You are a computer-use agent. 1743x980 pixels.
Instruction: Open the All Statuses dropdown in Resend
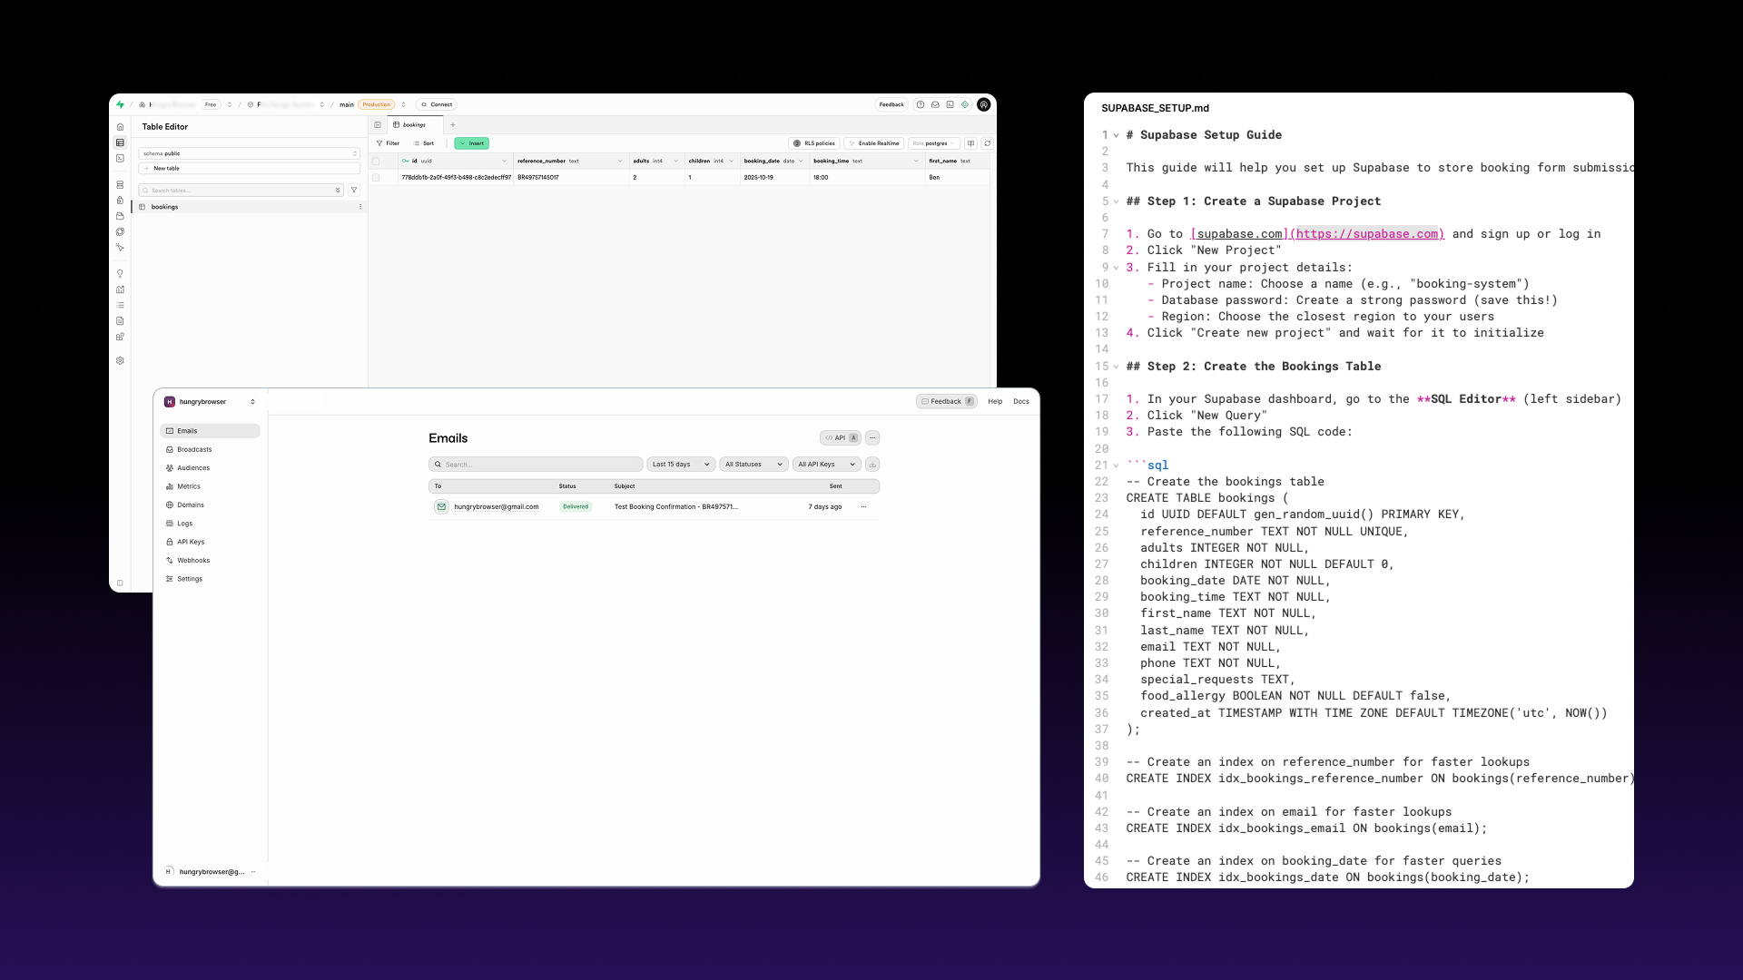pyautogui.click(x=753, y=464)
